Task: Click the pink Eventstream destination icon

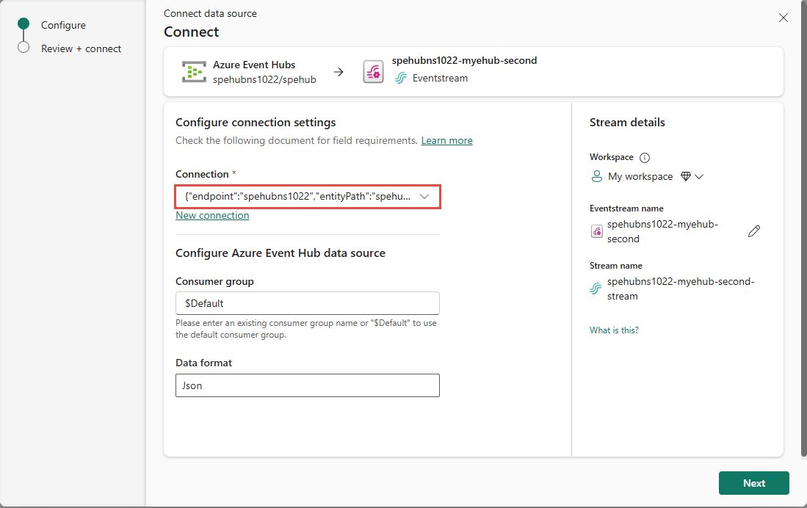Action: 374,71
